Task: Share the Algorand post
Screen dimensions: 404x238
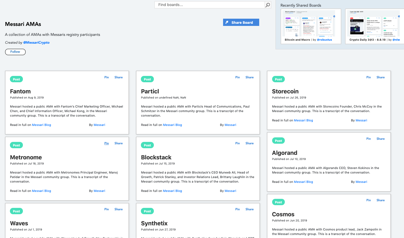Action: (381, 139)
